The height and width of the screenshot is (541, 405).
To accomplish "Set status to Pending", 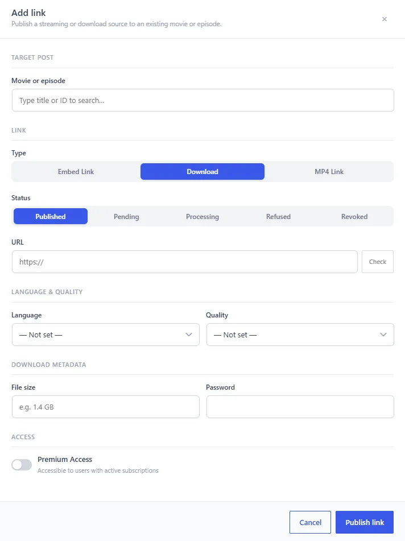I will pos(126,216).
